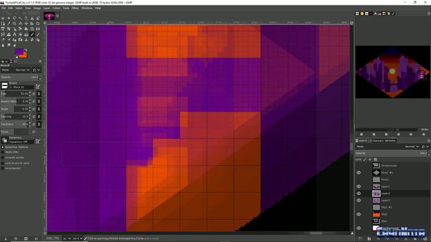
Task: Select the Dodge/Burn tool
Action: [x=15, y=45]
